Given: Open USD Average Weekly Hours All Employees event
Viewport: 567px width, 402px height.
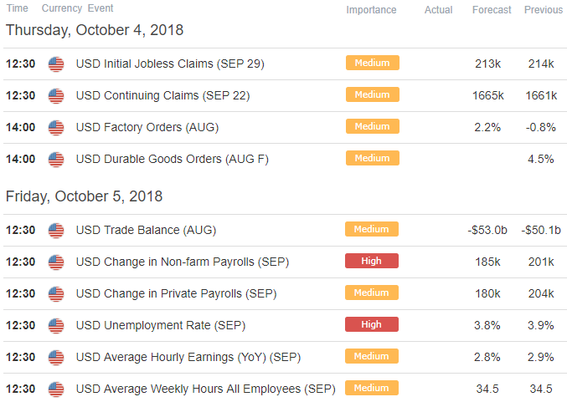Looking at the screenshot, I should point(206,389).
